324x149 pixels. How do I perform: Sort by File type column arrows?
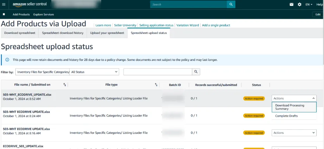tap(156, 85)
